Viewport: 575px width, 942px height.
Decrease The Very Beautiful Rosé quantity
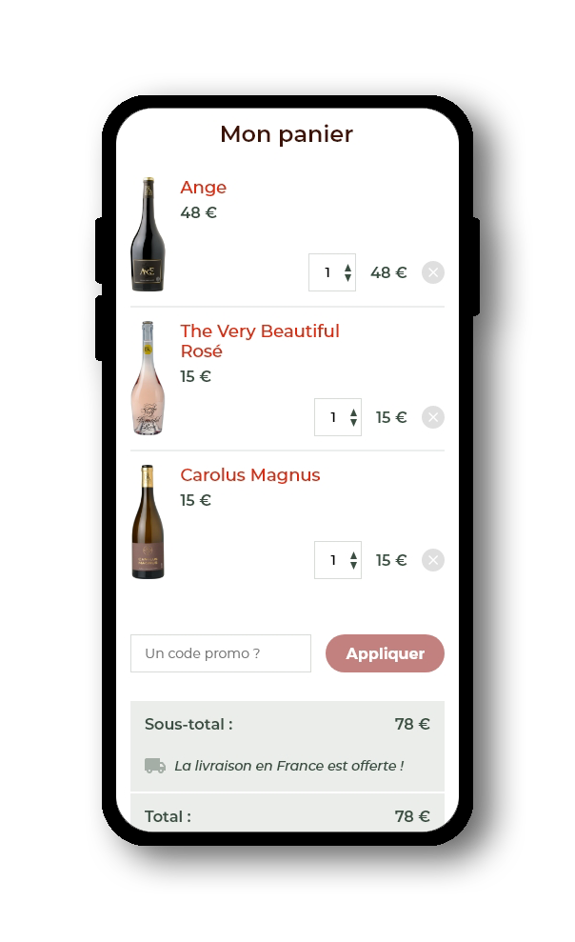click(353, 423)
